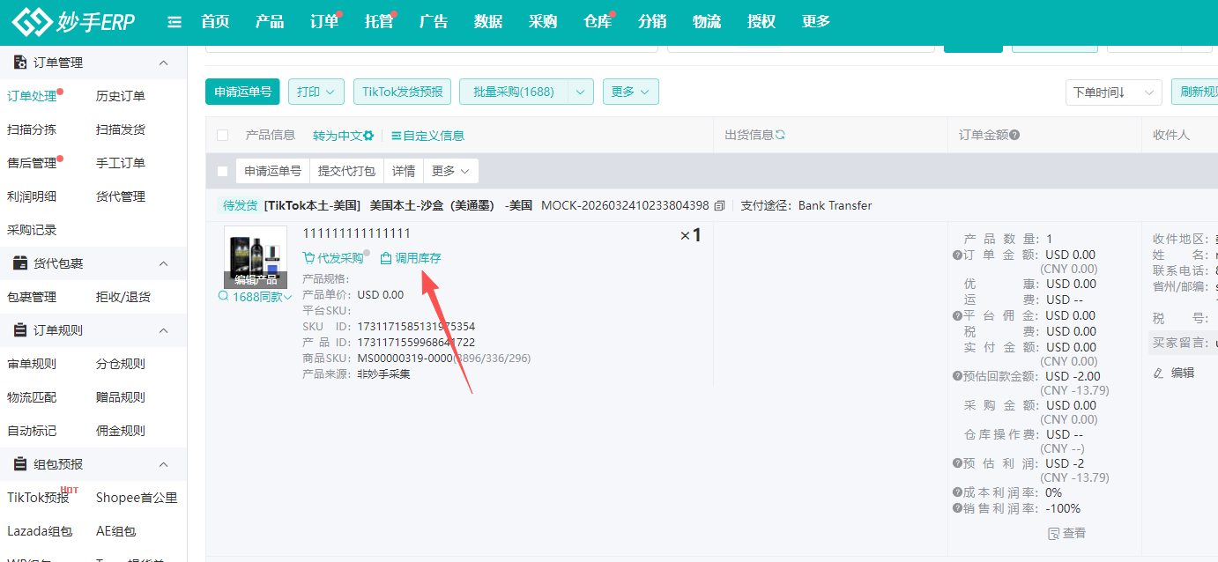The height and width of the screenshot is (562, 1218).
Task: Open 历史订单 in sidebar
Action: pos(121,96)
